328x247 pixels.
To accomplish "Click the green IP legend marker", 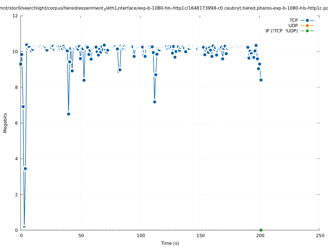I will pos(307,31).
